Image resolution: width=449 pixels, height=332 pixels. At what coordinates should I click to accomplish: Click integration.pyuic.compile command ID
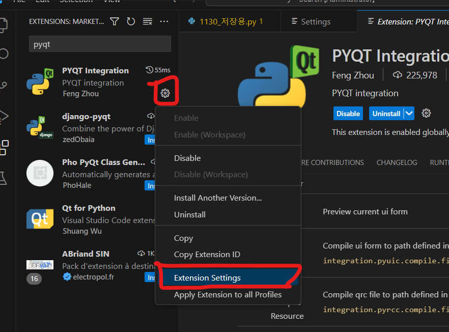click(x=386, y=261)
